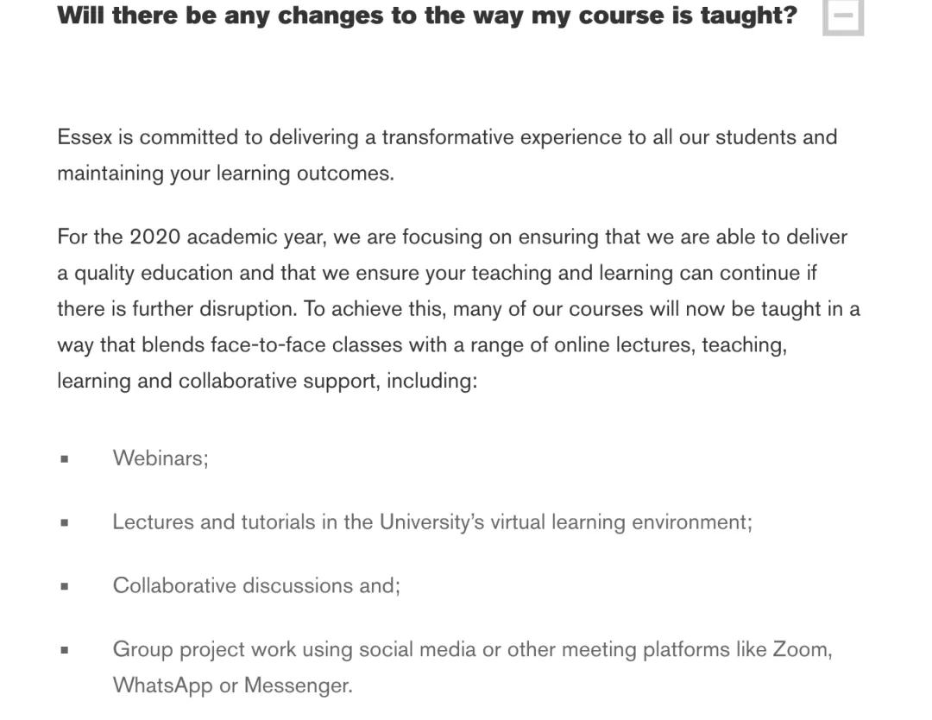
Task: Click the 'Webinars;' list item text
Action: (x=161, y=458)
